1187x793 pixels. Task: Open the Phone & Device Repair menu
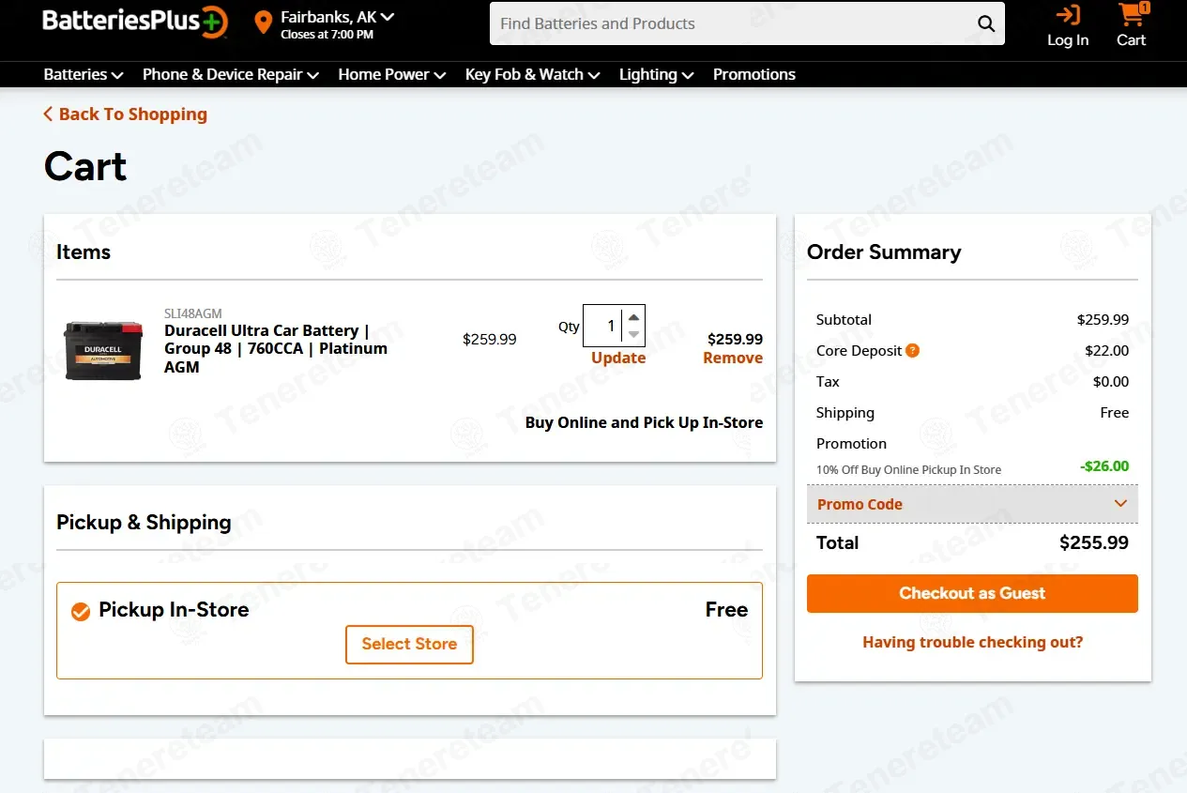231,74
